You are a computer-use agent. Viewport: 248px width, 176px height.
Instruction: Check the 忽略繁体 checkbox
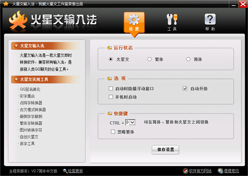(113, 132)
